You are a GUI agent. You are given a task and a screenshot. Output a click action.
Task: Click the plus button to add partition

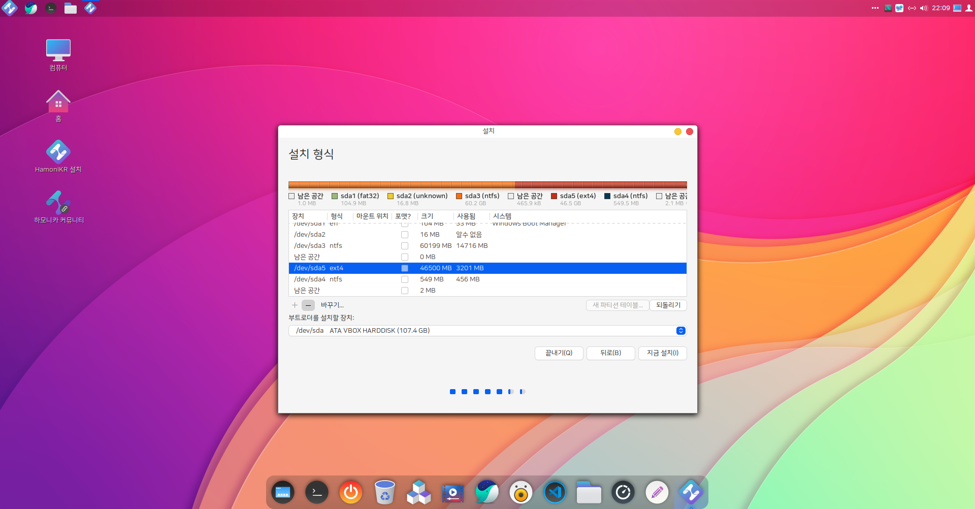(295, 305)
